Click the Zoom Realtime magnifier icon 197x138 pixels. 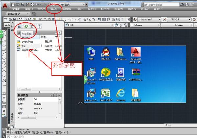(84, 19)
